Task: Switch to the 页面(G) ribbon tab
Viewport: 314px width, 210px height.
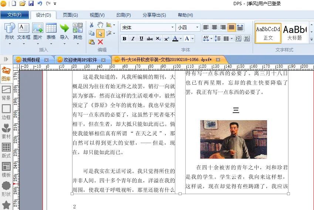Action: click(70, 15)
